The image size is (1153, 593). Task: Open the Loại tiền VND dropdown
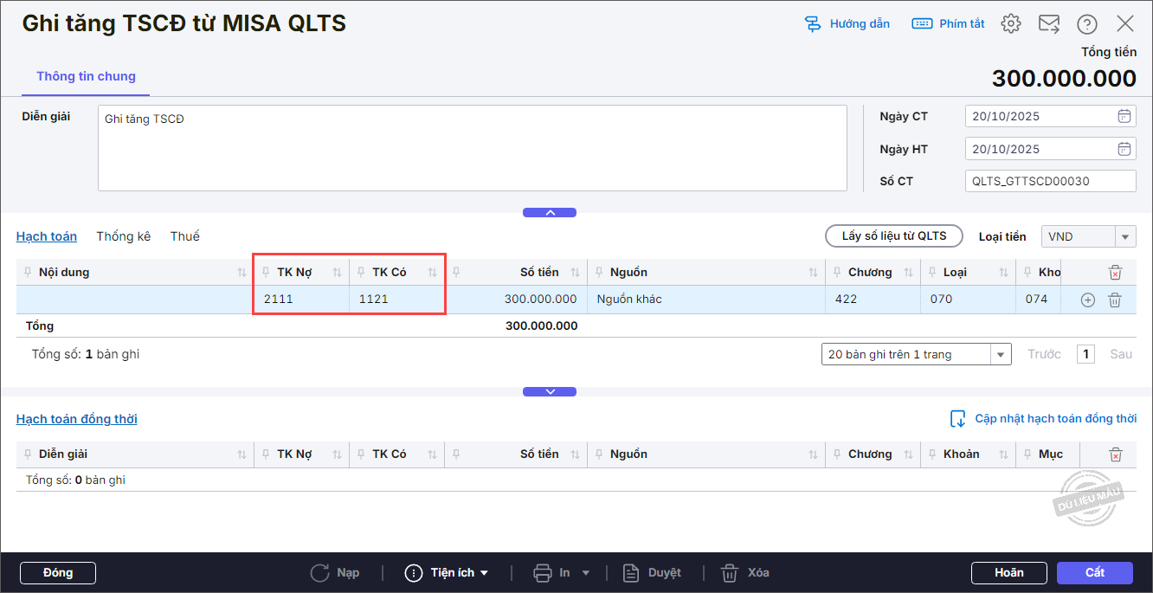[1089, 236]
